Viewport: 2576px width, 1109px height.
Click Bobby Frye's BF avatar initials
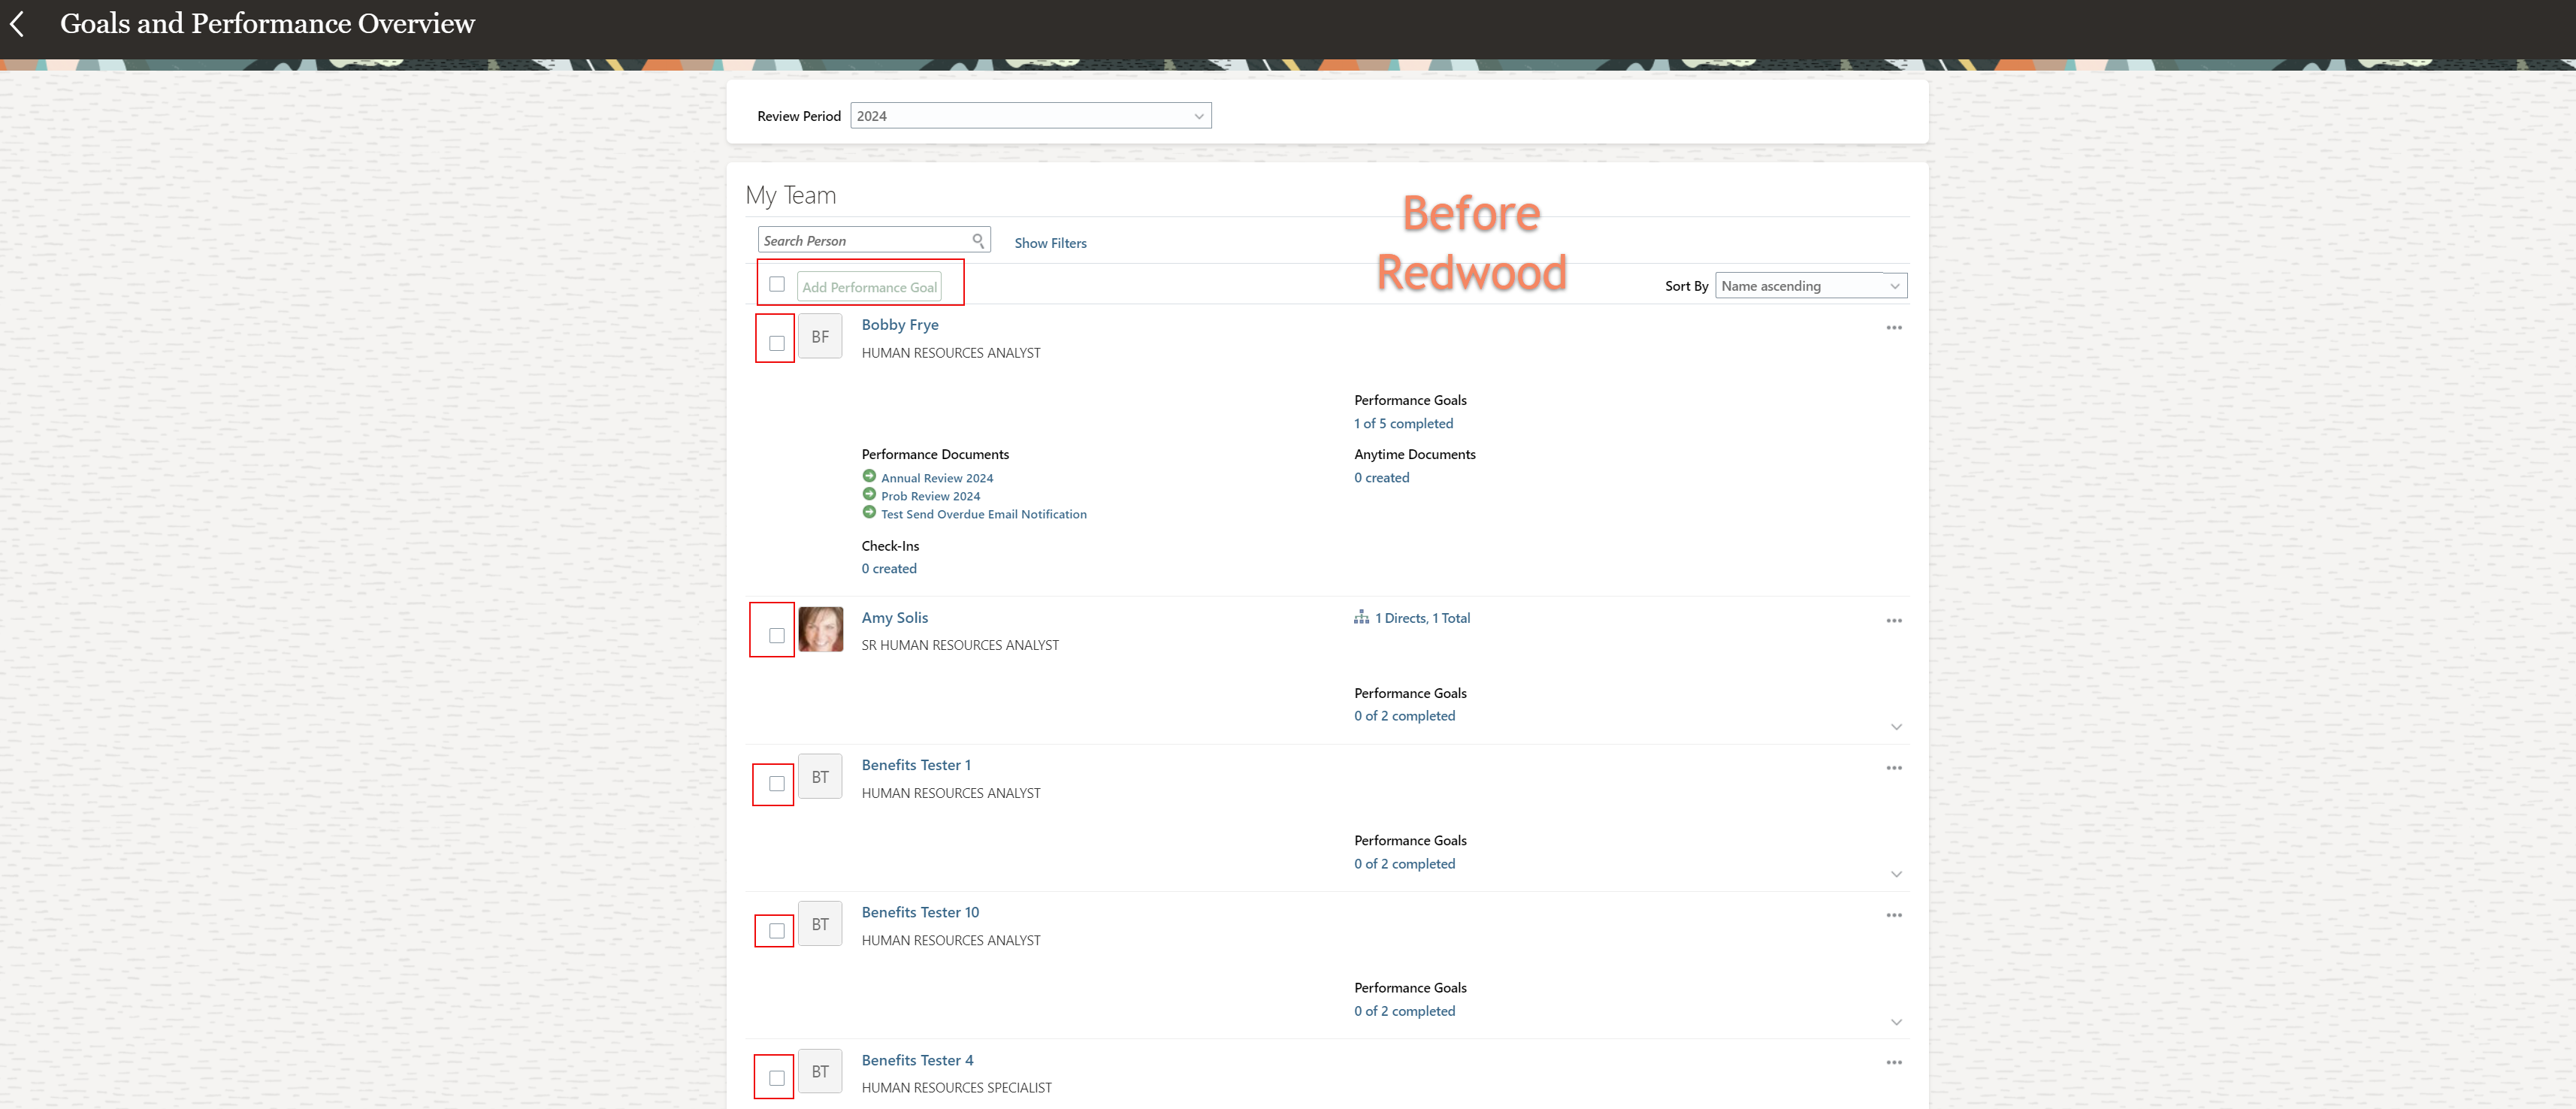pyautogui.click(x=820, y=336)
